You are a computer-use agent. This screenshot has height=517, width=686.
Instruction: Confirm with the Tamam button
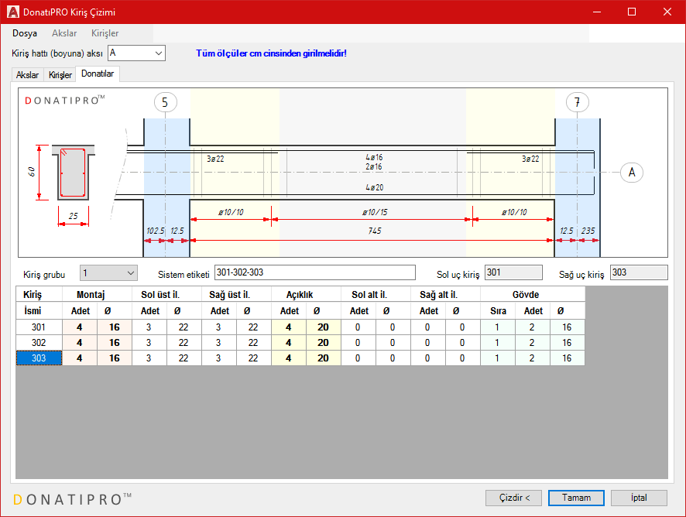(x=576, y=498)
